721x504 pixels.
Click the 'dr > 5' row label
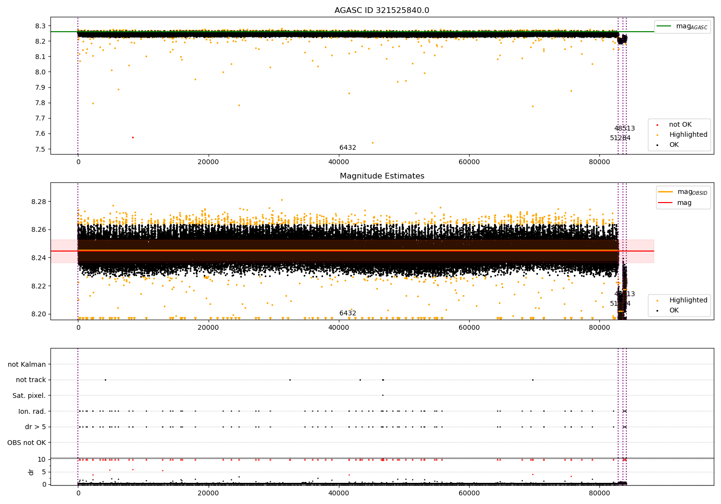click(x=35, y=427)
